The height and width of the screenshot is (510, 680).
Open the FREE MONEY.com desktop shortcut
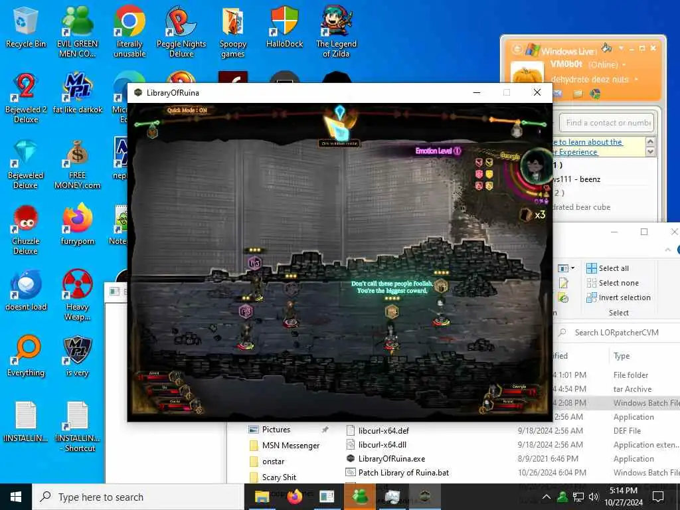point(78,164)
